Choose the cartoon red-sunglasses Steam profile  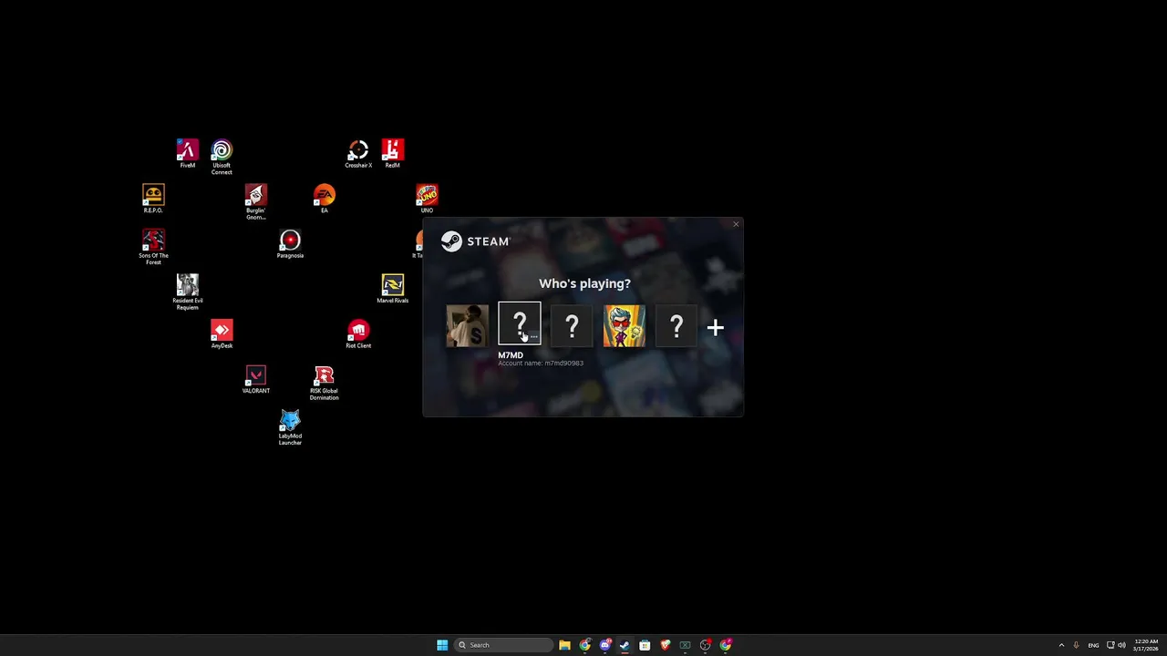[625, 326]
